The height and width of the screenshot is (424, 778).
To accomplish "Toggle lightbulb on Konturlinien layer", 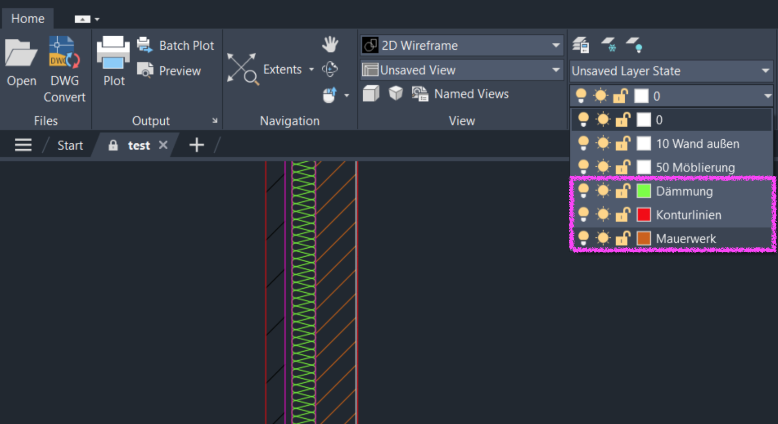I will tap(583, 214).
